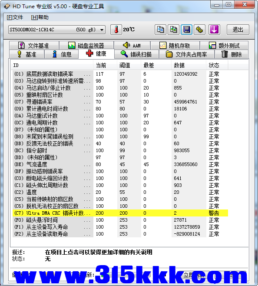Click the purple download arrow icon

point(214,30)
